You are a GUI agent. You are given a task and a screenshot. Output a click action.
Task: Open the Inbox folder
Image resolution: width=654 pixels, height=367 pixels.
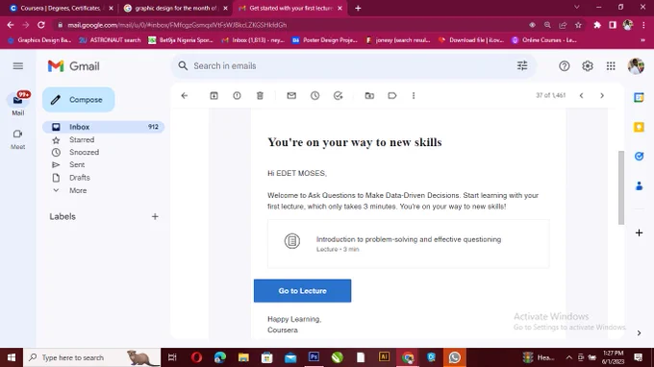pos(104,127)
